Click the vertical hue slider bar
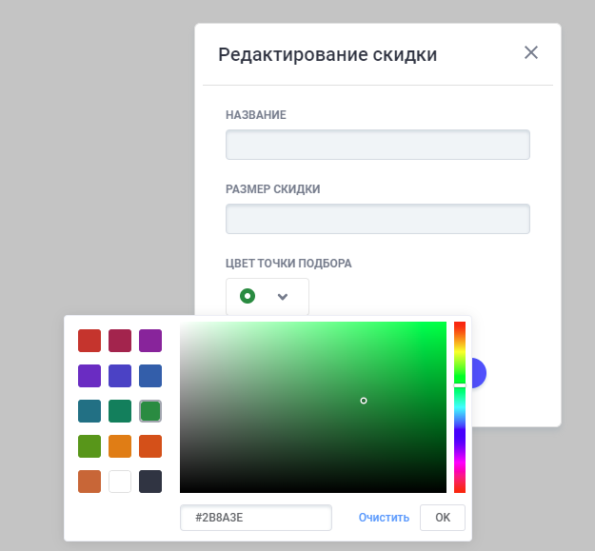Image resolution: width=595 pixels, height=551 pixels. (x=460, y=428)
